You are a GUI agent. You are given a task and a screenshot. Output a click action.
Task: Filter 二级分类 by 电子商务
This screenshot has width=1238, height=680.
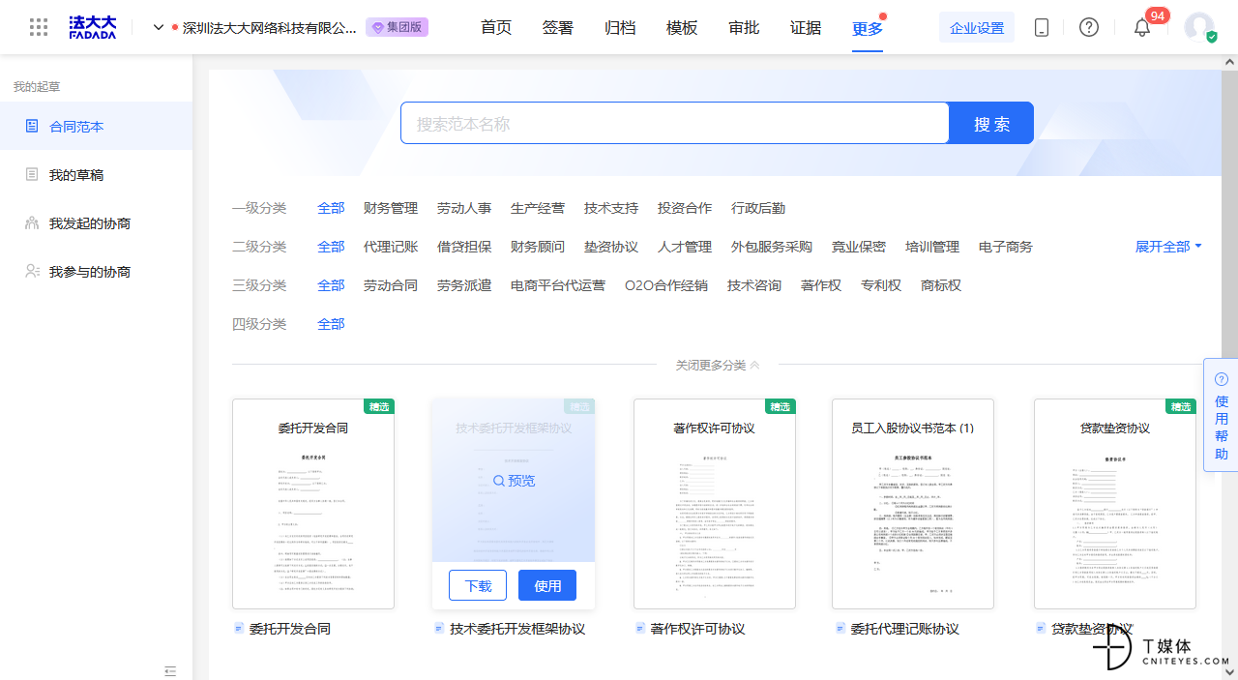click(x=1006, y=247)
